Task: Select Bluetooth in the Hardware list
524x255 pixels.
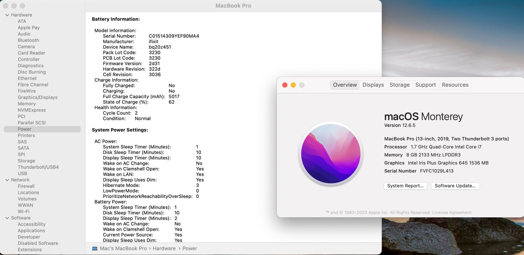Action: (x=28, y=40)
